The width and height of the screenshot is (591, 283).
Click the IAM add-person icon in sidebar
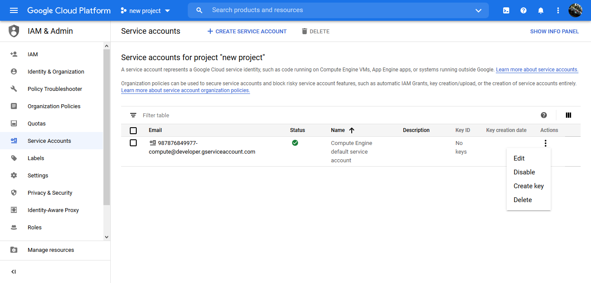point(14,54)
